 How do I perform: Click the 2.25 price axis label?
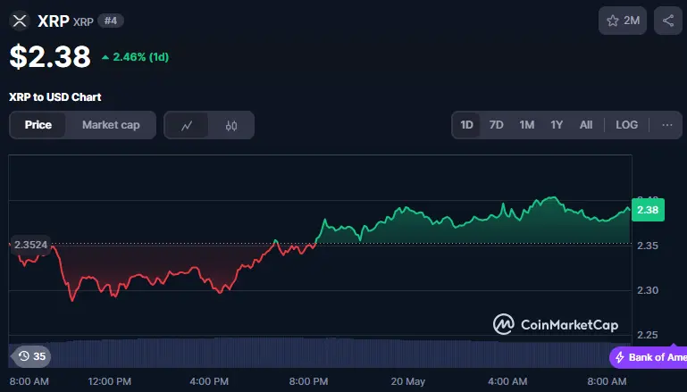[648, 335]
